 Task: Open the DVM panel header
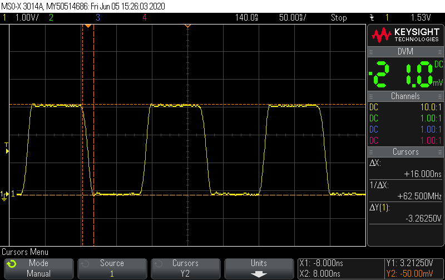tap(406, 52)
